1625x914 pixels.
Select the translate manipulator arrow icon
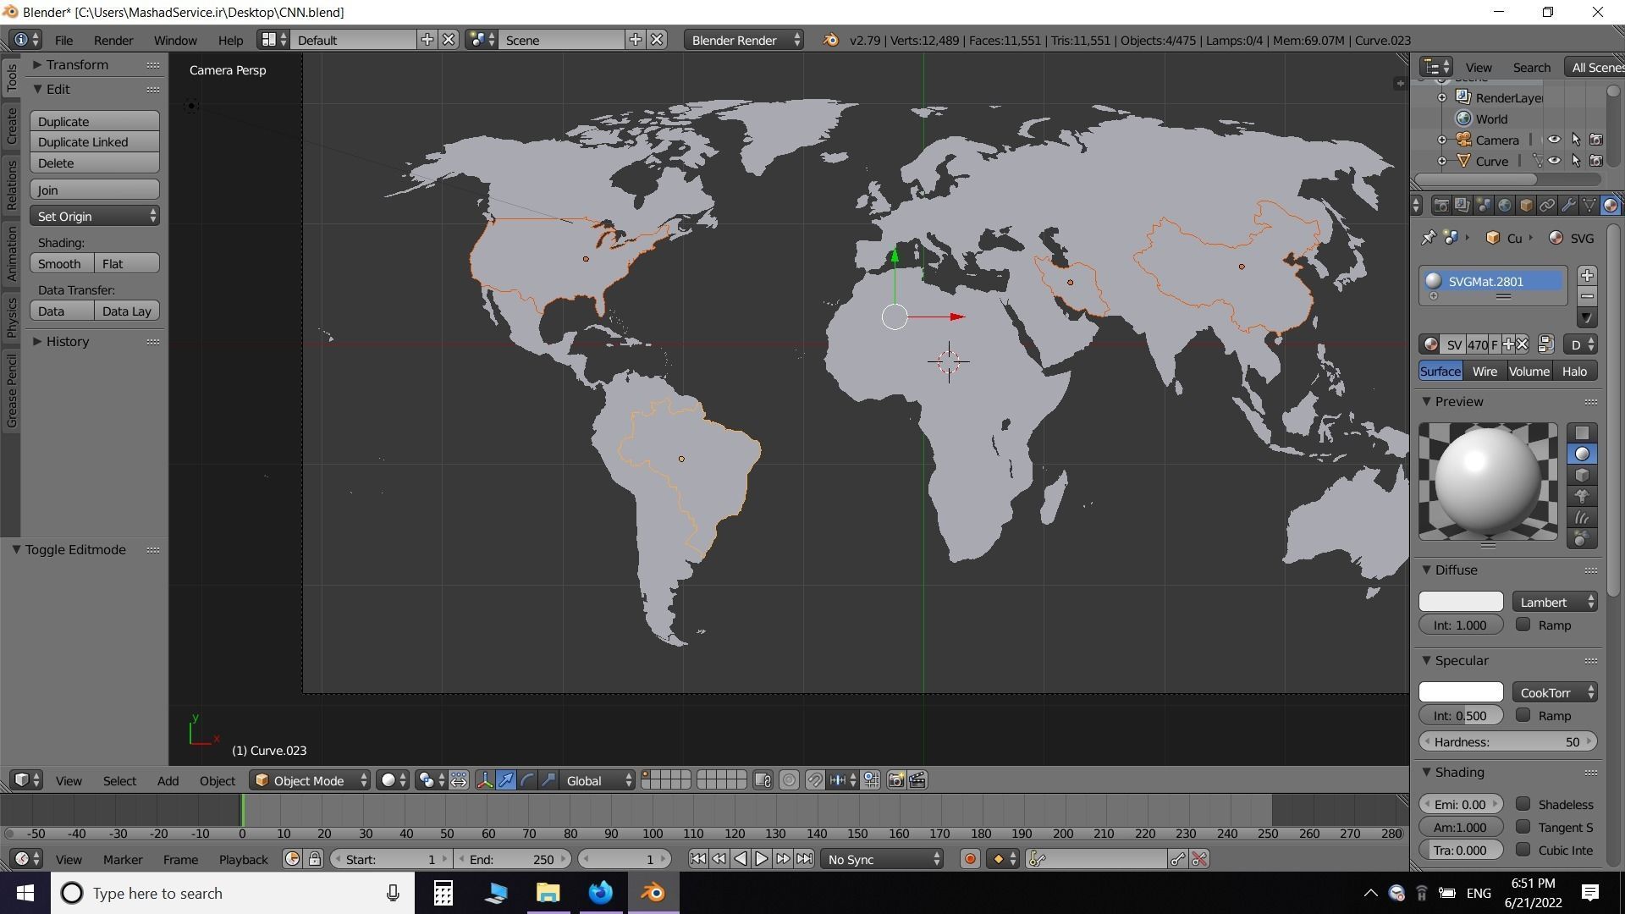coord(506,780)
